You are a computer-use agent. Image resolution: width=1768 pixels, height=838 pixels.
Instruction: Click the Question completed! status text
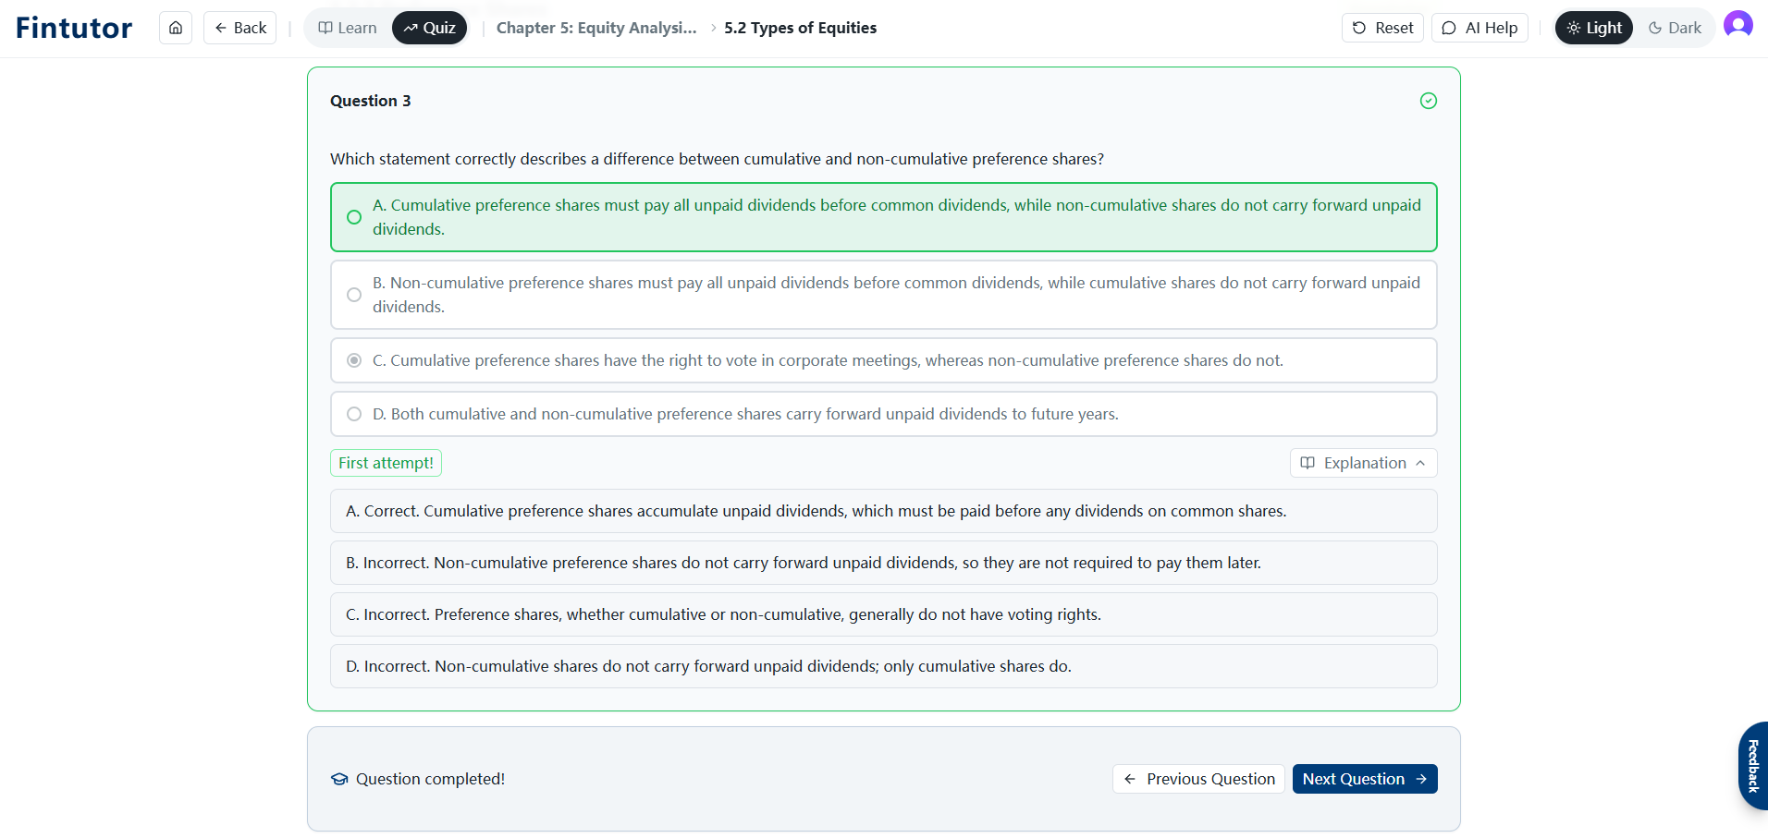(x=430, y=779)
